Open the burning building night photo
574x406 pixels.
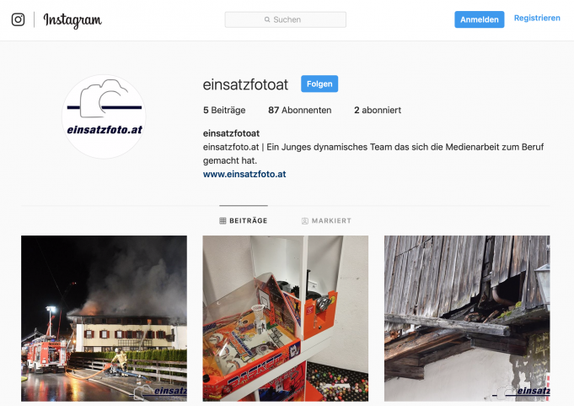point(104,318)
